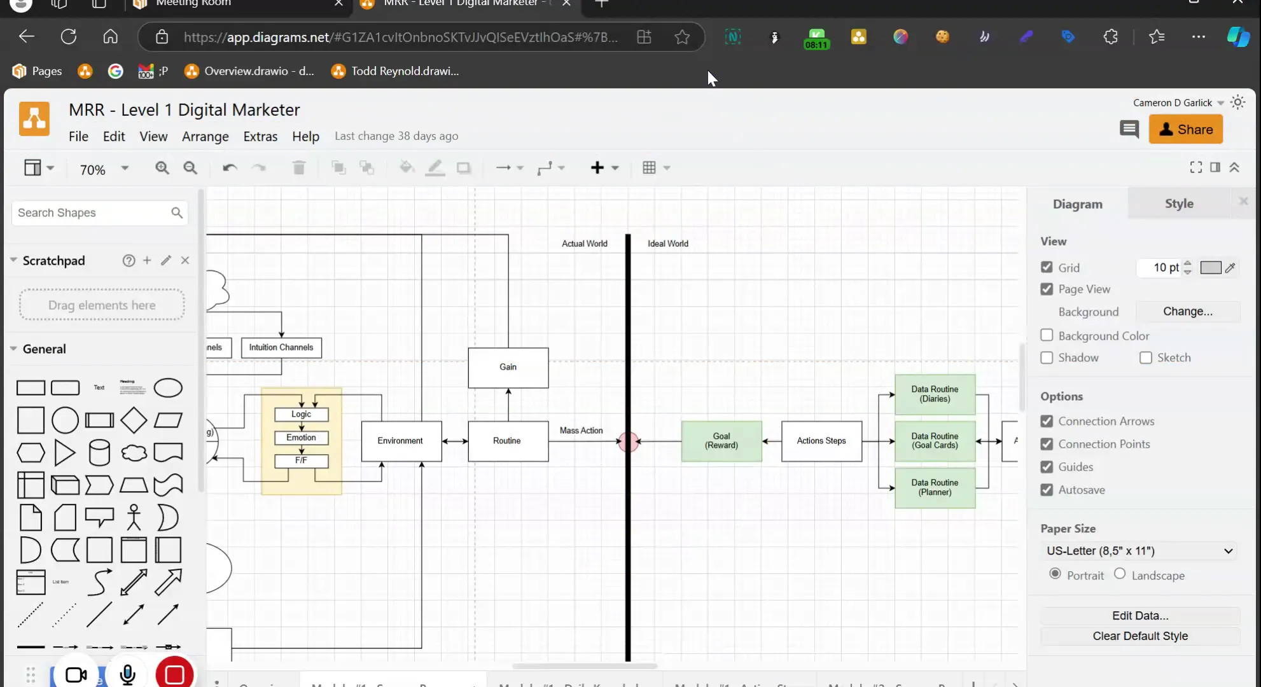
Task: Open the comments speech bubble icon
Action: click(x=1129, y=130)
